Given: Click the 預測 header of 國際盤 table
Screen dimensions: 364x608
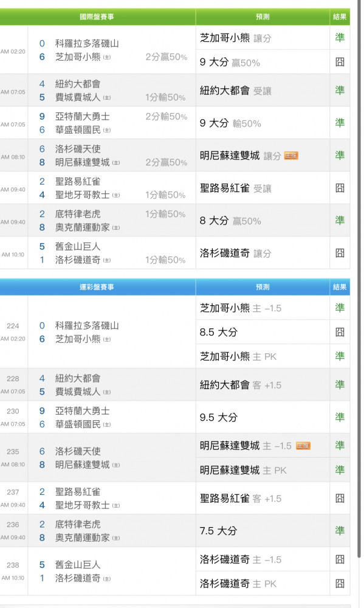Looking at the screenshot, I should [x=263, y=16].
